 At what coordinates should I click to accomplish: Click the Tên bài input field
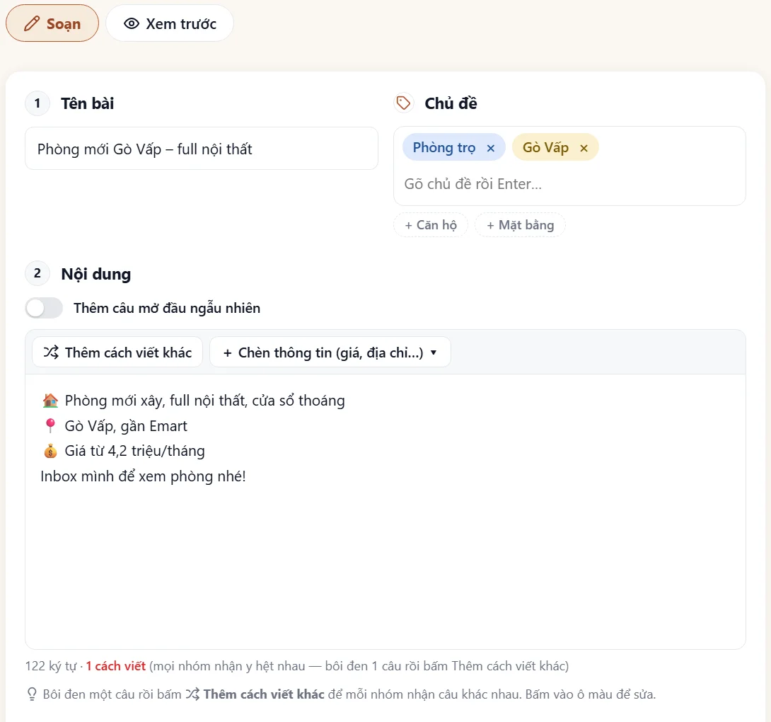[x=202, y=148]
